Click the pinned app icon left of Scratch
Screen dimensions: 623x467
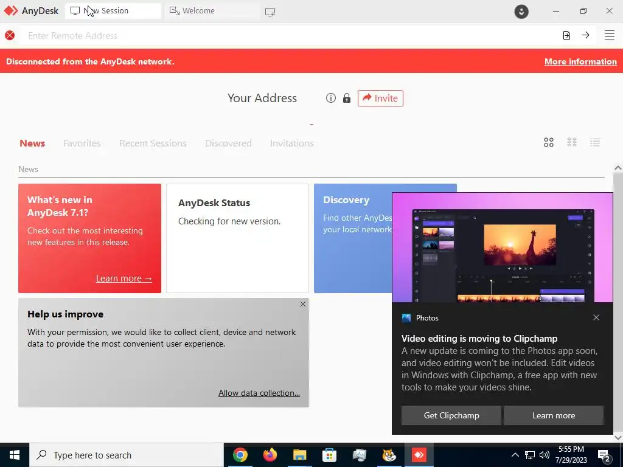click(x=359, y=455)
